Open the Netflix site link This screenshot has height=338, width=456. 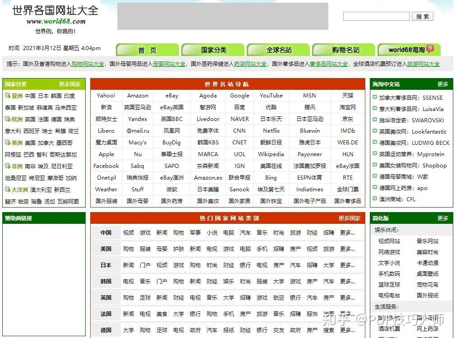coord(271,130)
